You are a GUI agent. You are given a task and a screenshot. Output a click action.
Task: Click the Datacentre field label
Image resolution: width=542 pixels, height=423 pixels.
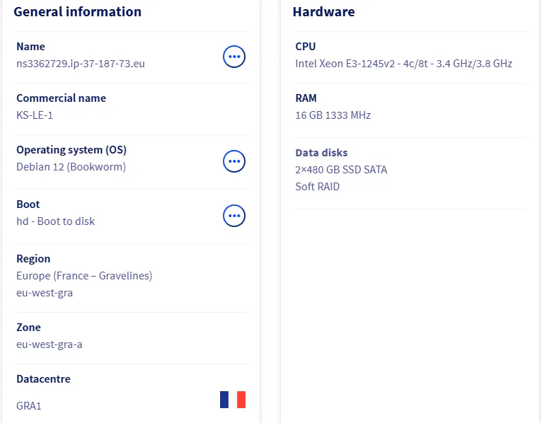click(x=43, y=379)
